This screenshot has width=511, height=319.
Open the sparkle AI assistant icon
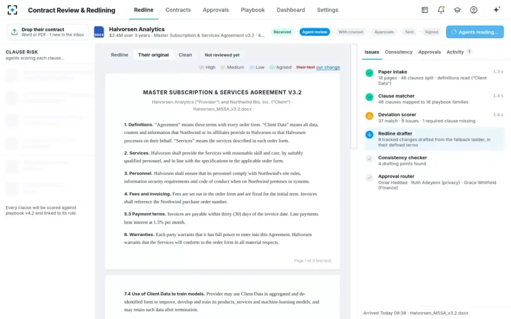(497, 10)
